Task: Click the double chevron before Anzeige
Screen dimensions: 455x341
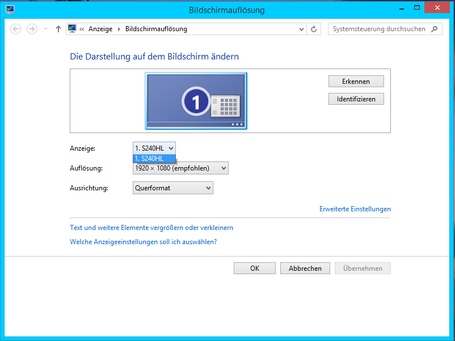Action: tap(82, 29)
